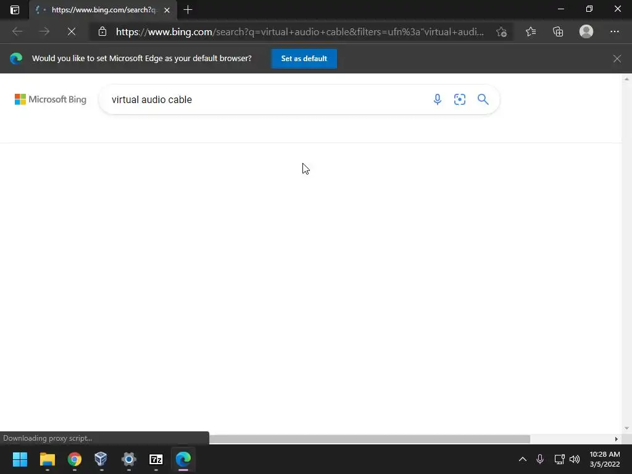The image size is (632, 474).
Task: Go to Microsoft Bing homepage logo
Action: [51, 99]
